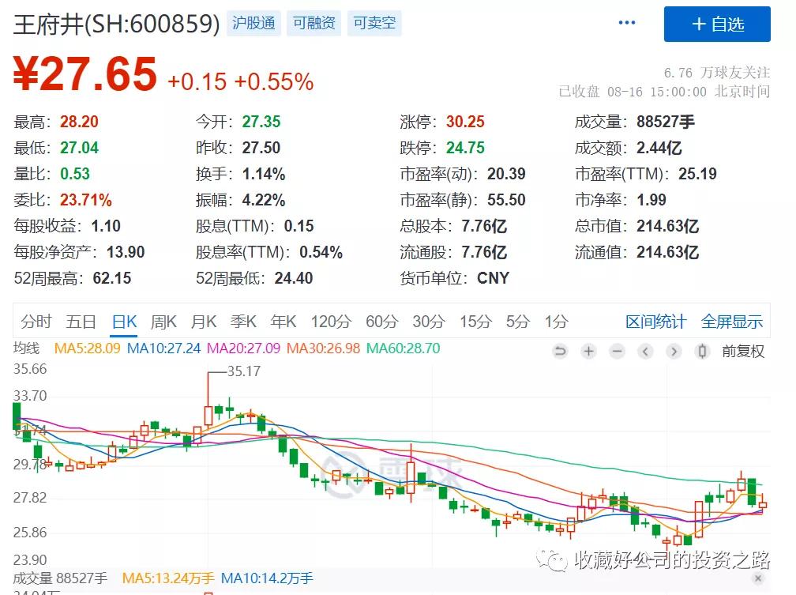Select the 周K tab

163,322
